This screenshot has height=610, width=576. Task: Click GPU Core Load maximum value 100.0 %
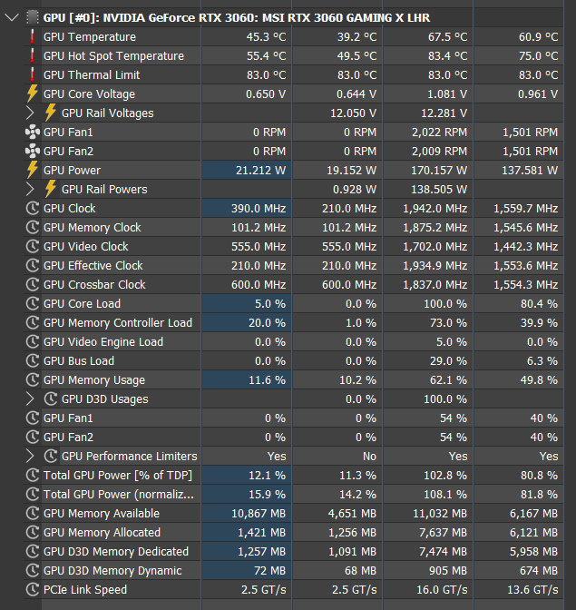point(445,303)
